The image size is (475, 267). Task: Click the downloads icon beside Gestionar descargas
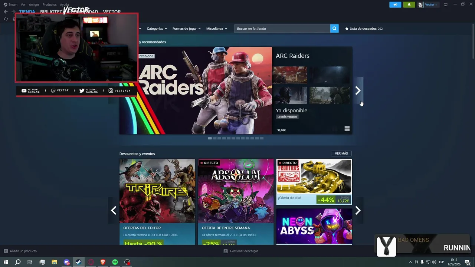click(x=226, y=251)
